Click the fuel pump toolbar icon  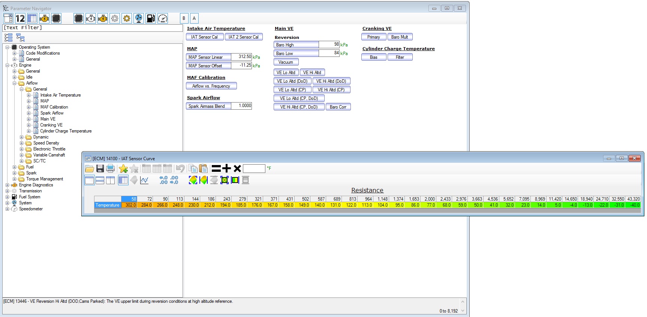tap(151, 18)
